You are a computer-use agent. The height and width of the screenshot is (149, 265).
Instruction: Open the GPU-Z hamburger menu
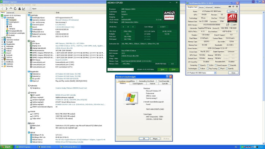coord(237,7)
